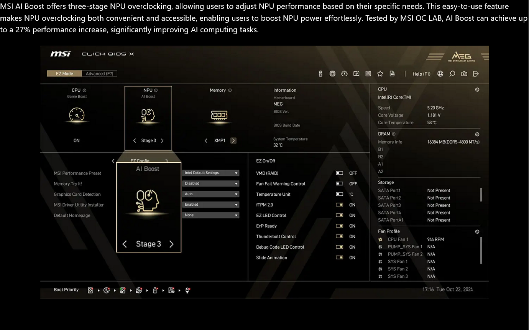Click the language globe icon

440,74
